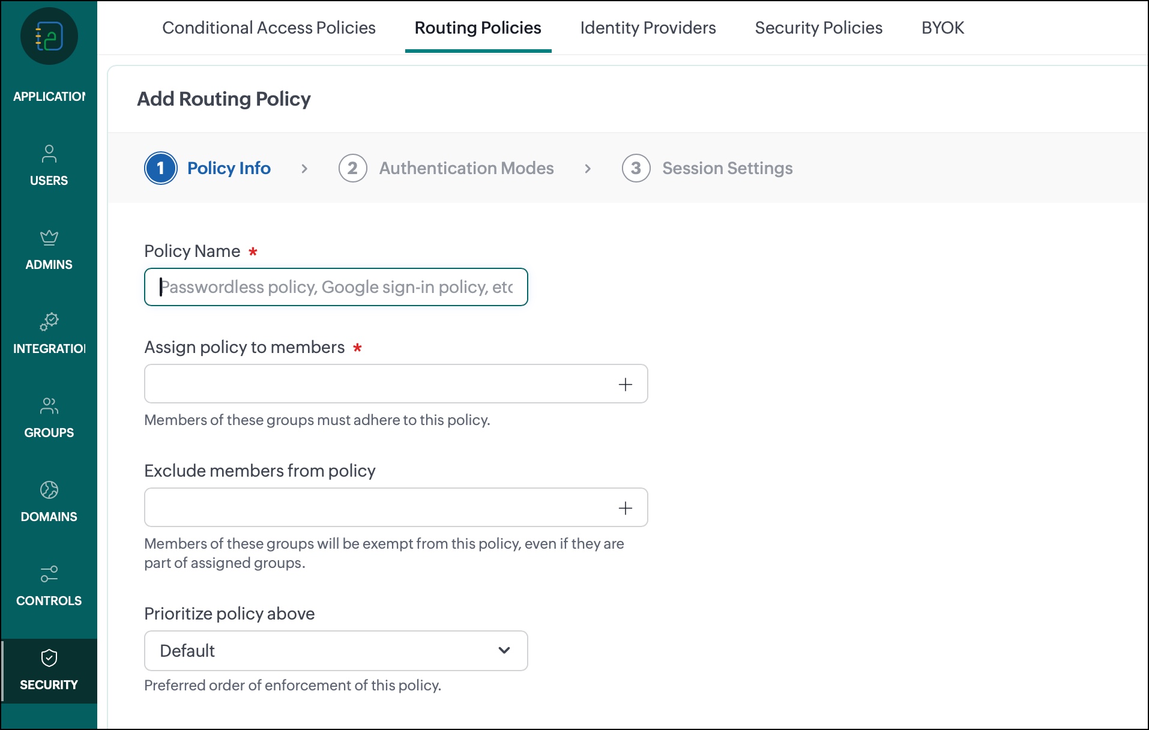
Task: Click step 3 circle for Session Settings
Action: (636, 168)
